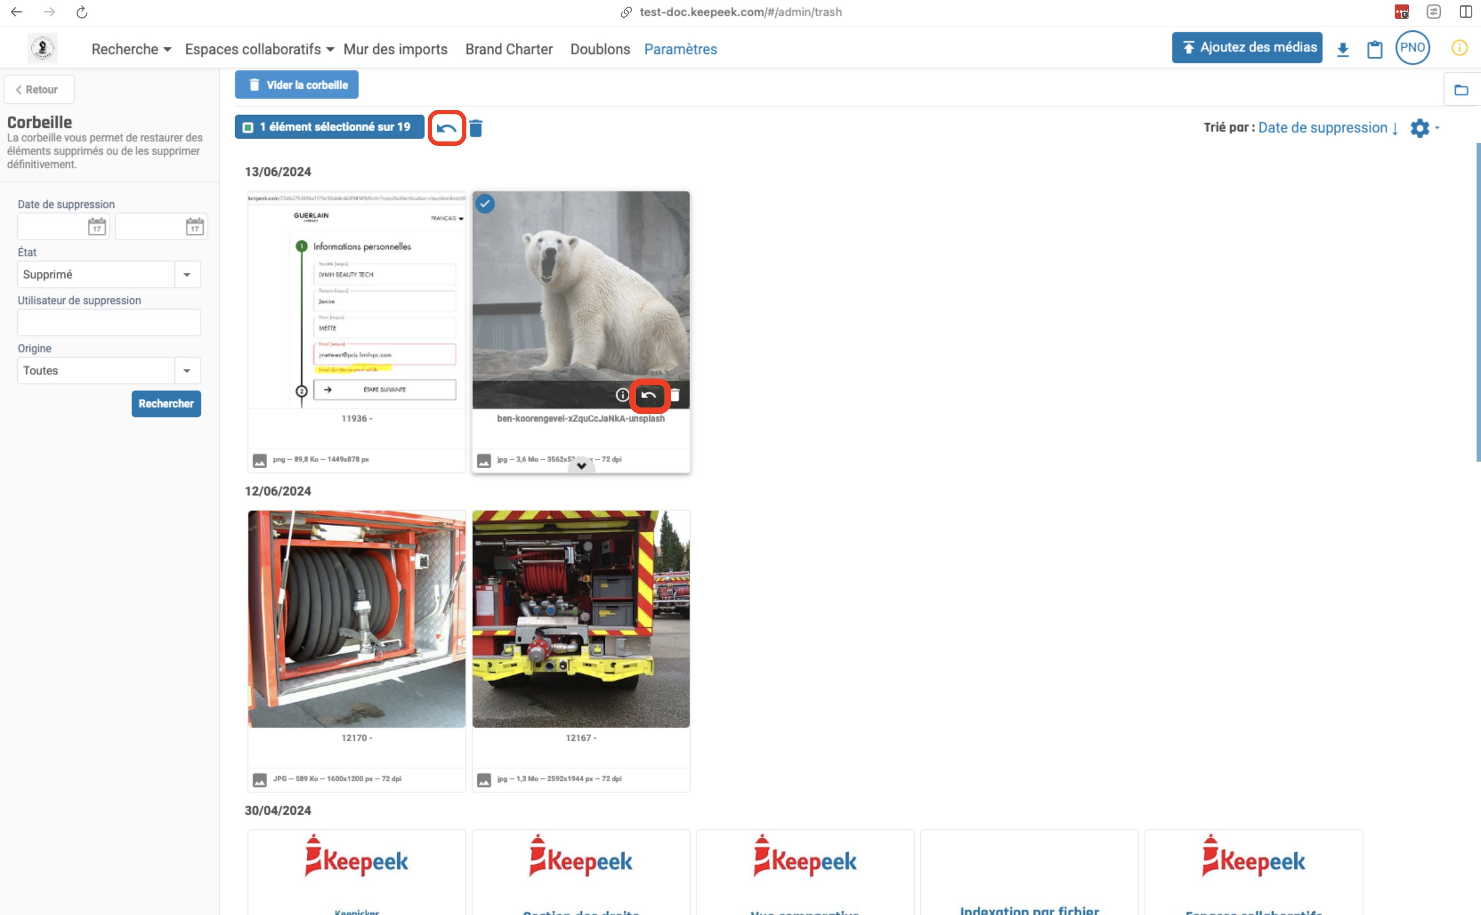Screen dimensions: 1481x915
Task: Go back in browser history
Action: tap(16, 12)
